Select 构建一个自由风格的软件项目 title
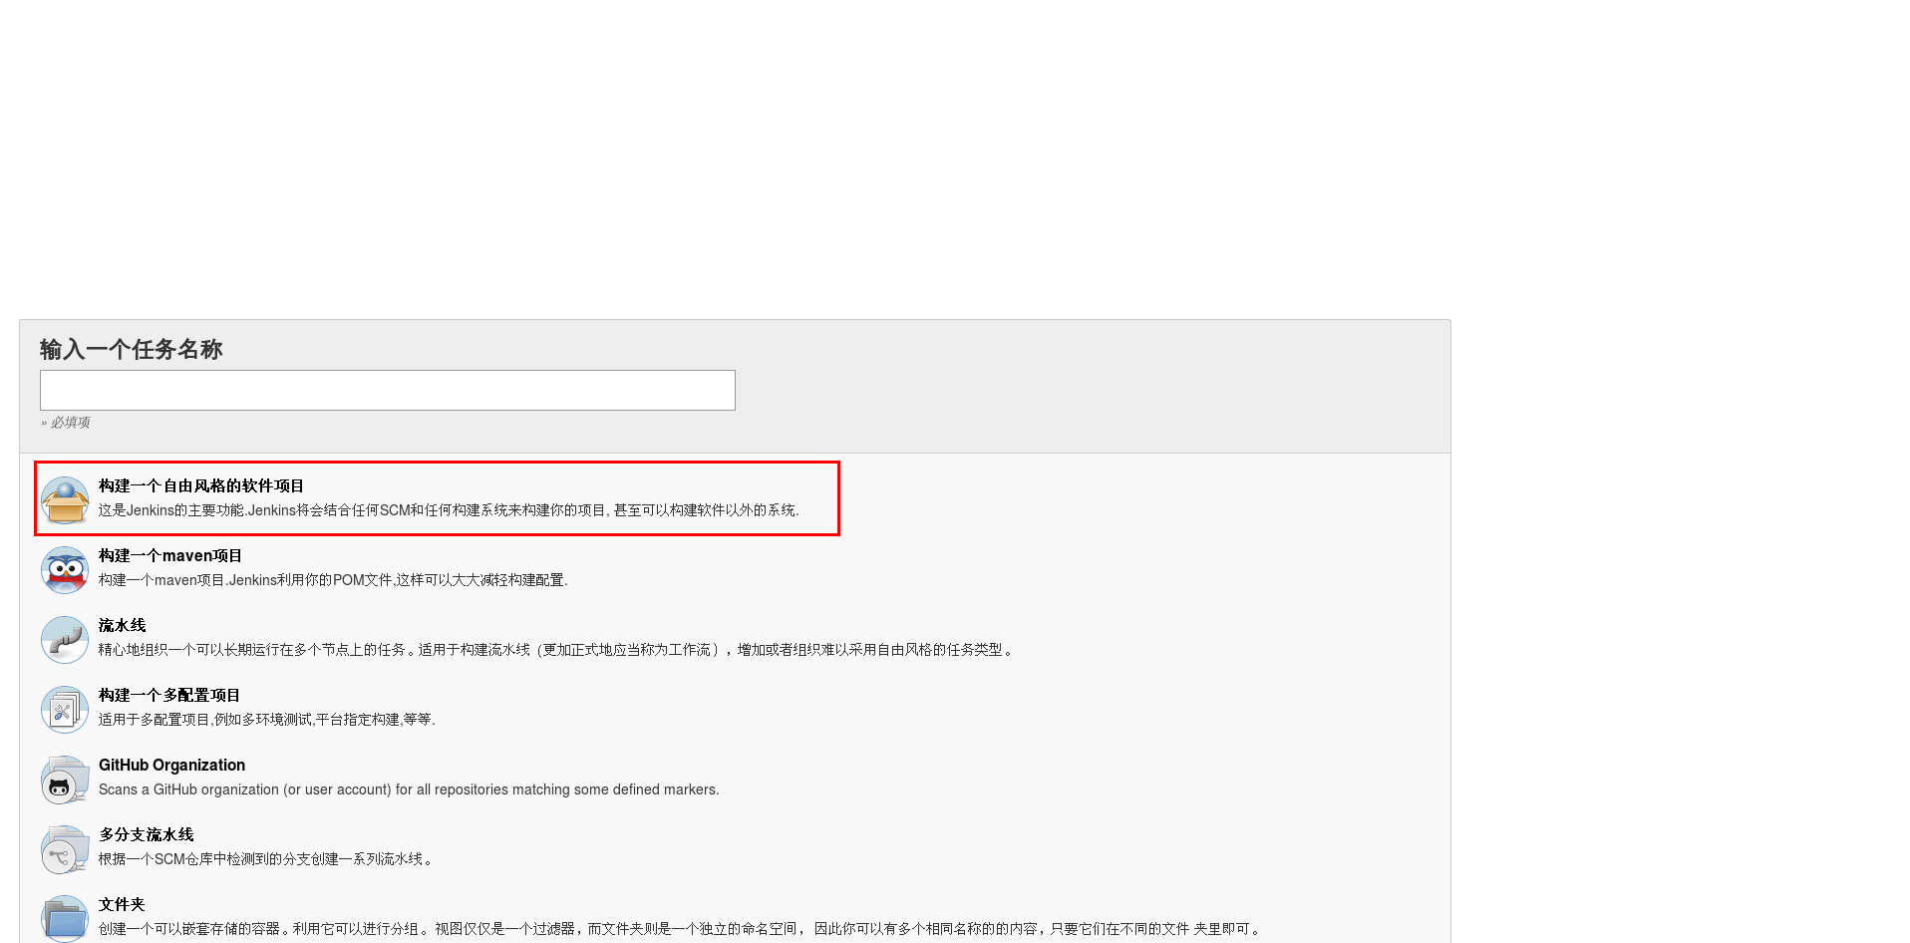Image resolution: width=1910 pixels, height=943 pixels. (201, 485)
